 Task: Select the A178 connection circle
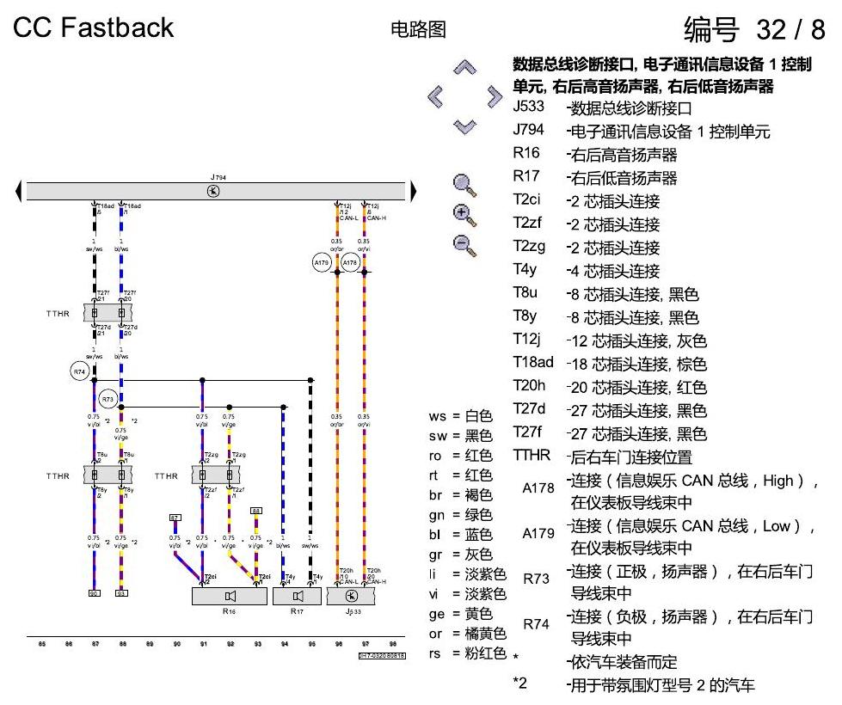pos(350,262)
